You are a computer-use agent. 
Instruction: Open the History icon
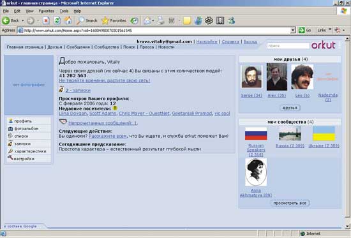[x=134, y=21]
